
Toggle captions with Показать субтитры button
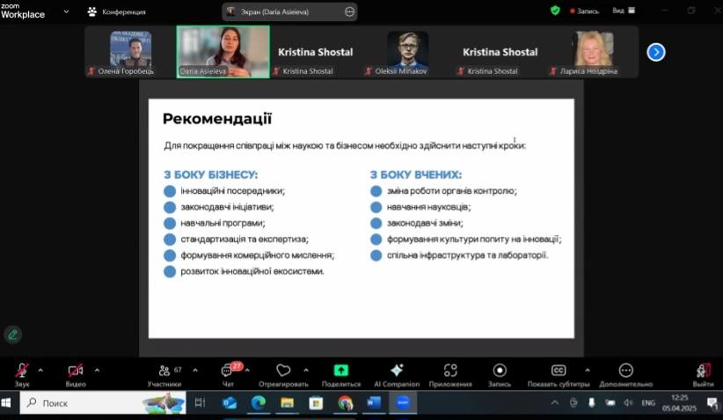pyautogui.click(x=558, y=371)
